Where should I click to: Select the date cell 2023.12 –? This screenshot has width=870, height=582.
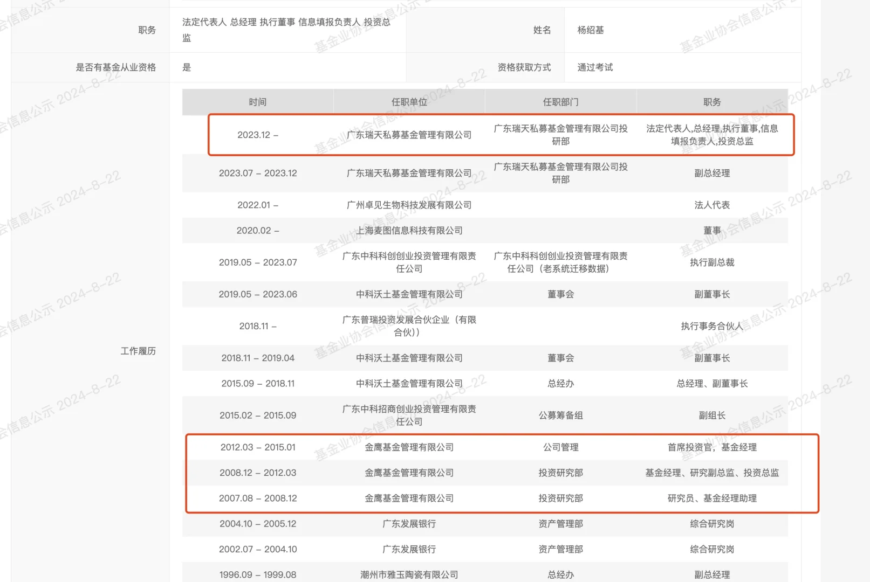click(x=258, y=135)
